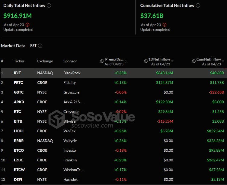This screenshot has width=227, height=185.
Task: Select BTC ticker in row 5
Action: pyautogui.click(x=18, y=112)
